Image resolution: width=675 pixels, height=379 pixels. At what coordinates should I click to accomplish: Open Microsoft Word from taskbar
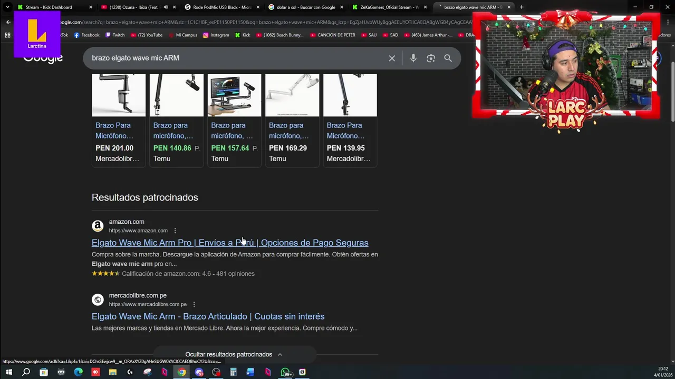coord(250,372)
